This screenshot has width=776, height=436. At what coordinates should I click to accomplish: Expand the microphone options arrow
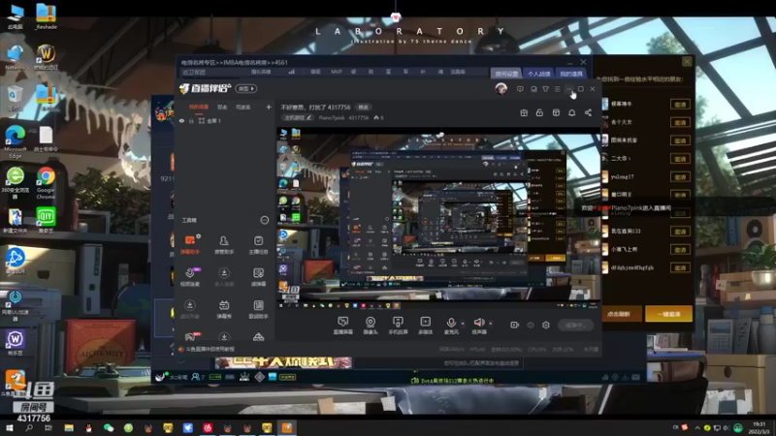pos(463,324)
